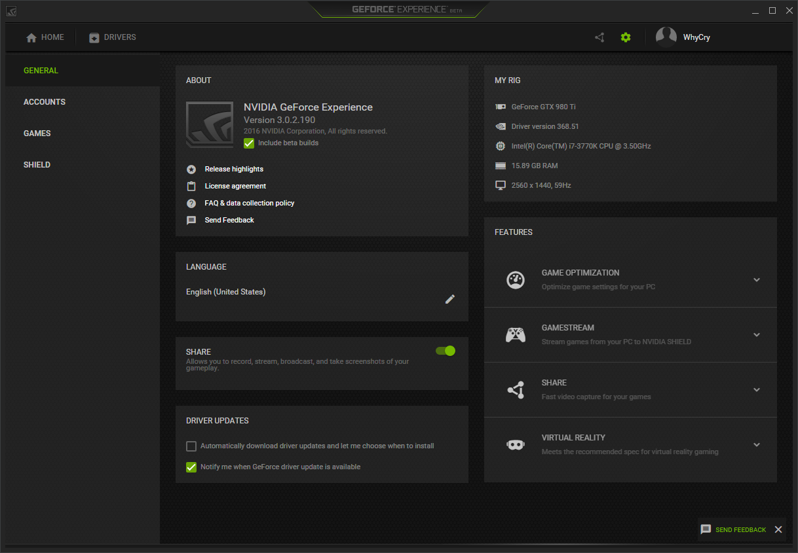The image size is (798, 553).
Task: Open the Release highlights link
Action: coord(234,169)
